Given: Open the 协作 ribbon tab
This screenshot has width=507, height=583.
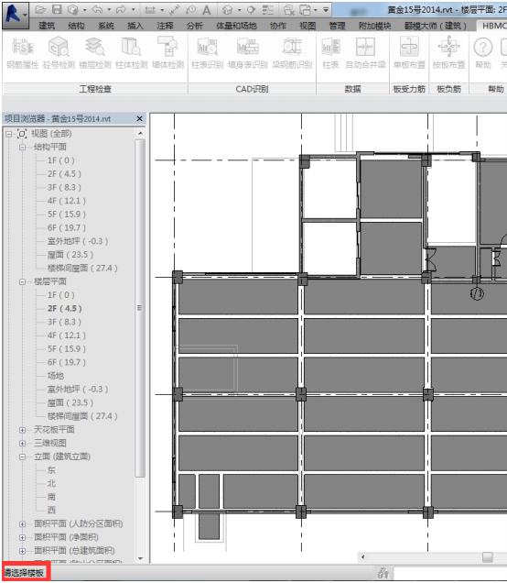Looking at the screenshot, I should point(278,26).
